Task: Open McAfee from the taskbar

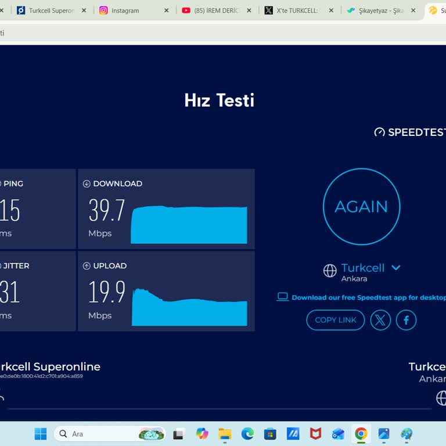Action: pos(316,434)
